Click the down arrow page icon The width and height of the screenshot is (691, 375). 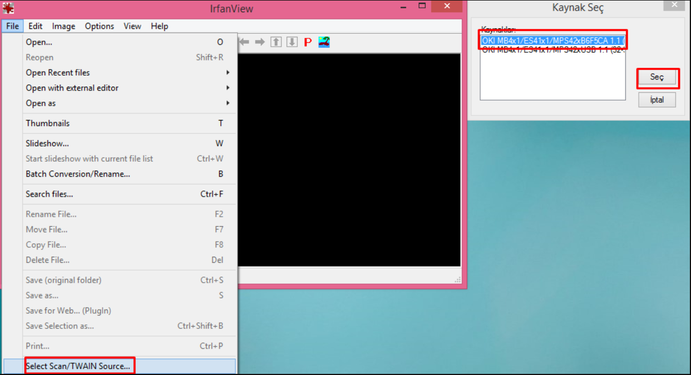pyautogui.click(x=292, y=42)
